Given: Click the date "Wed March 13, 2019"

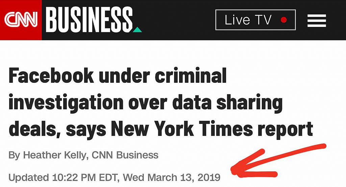Looking at the screenshot, I should tap(172, 177).
